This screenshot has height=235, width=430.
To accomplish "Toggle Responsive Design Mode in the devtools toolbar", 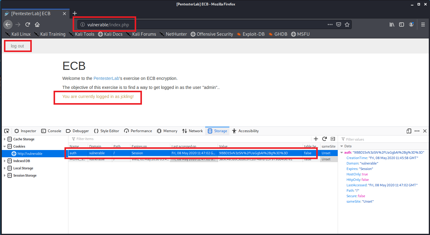I will click(409, 131).
